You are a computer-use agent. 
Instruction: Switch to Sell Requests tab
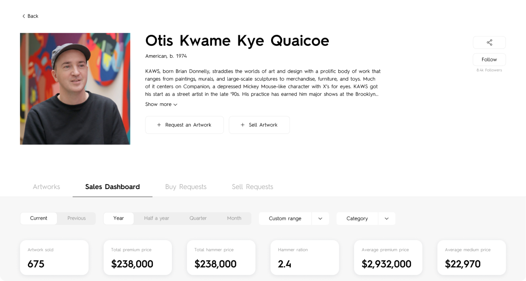(252, 187)
